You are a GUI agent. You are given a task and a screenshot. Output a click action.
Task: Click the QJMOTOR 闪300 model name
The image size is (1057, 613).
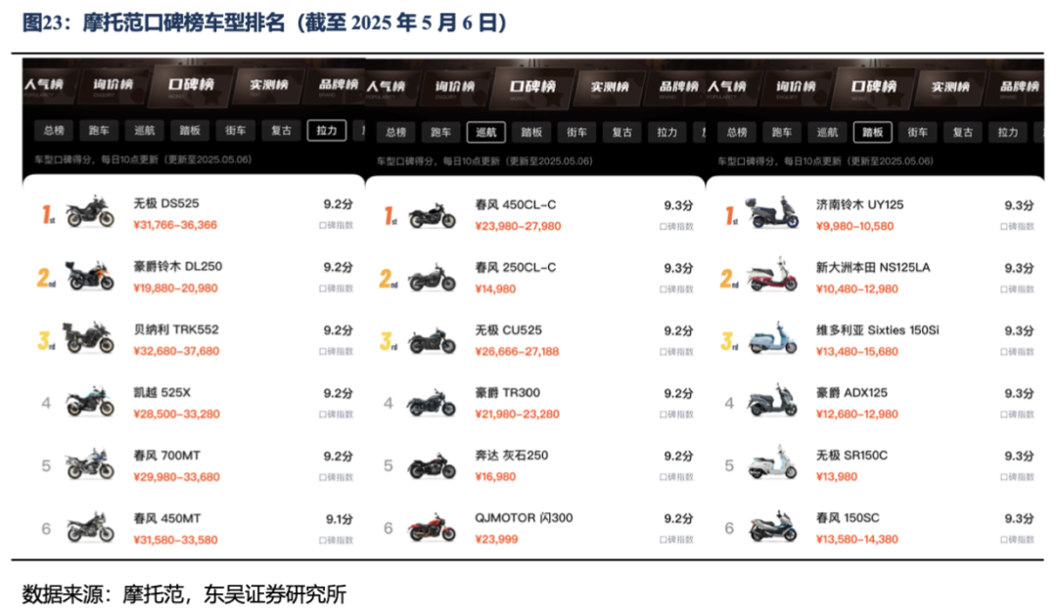tap(524, 518)
